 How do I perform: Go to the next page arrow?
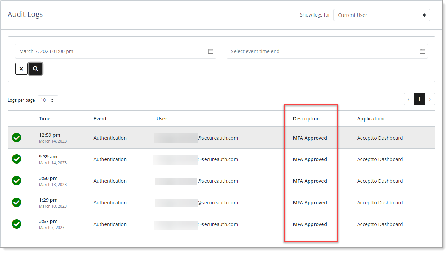point(430,99)
